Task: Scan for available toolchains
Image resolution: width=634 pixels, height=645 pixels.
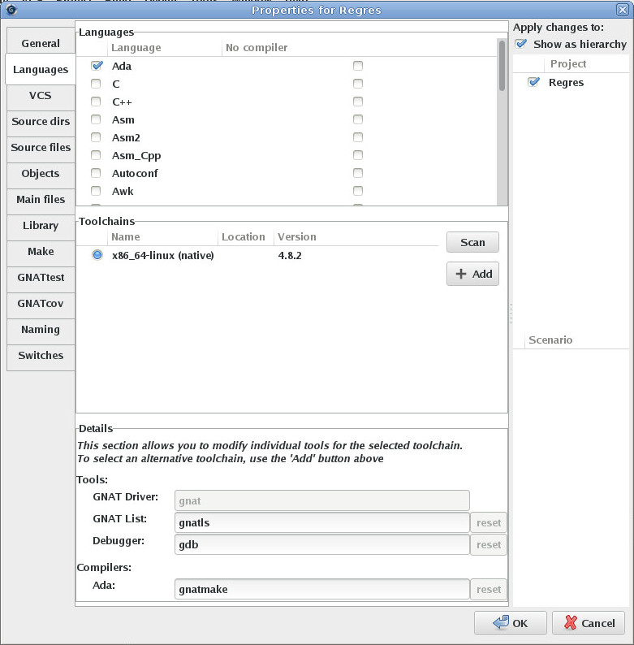Action: pyautogui.click(x=472, y=242)
